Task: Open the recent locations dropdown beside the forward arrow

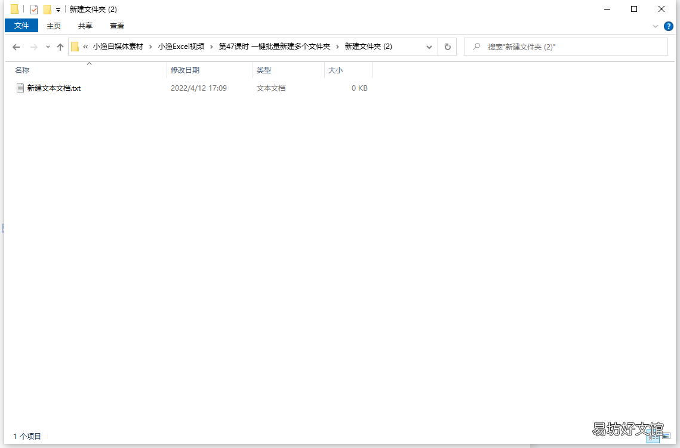Action: 48,47
